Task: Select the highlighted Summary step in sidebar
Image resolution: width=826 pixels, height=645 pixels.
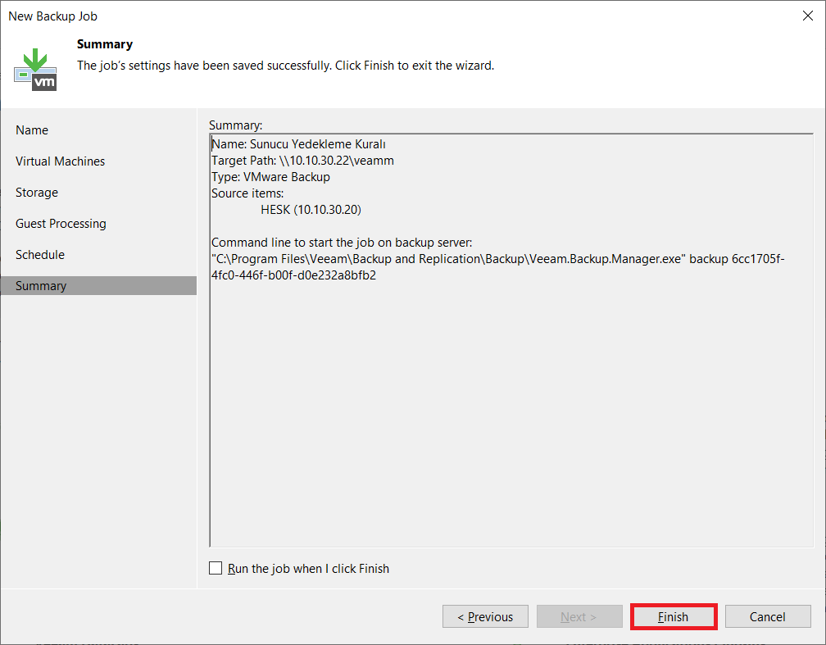Action: [41, 286]
